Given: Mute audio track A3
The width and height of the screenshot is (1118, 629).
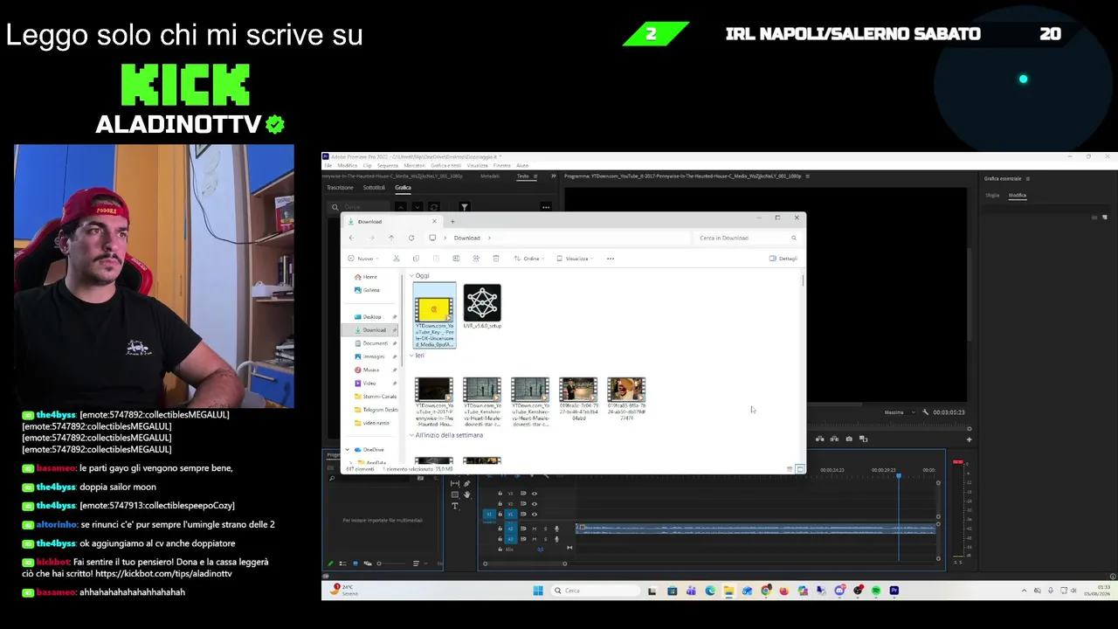Looking at the screenshot, I should coord(535,539).
